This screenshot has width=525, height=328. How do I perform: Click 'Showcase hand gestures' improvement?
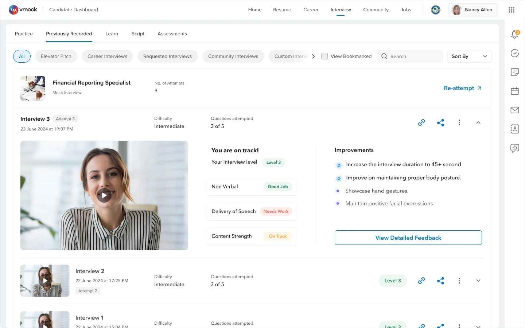coord(377,191)
